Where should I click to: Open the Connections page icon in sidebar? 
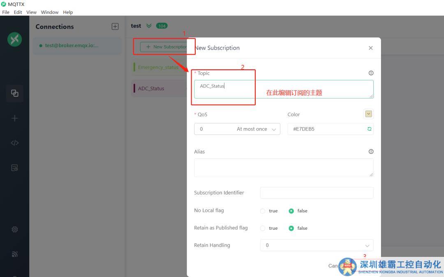[x=15, y=93]
